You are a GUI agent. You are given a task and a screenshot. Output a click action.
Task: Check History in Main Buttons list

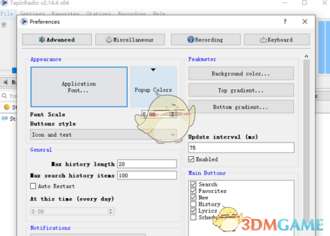193,204
